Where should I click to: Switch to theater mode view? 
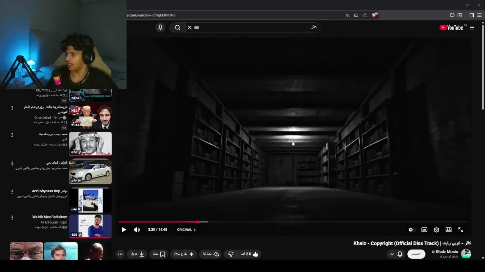(x=449, y=230)
